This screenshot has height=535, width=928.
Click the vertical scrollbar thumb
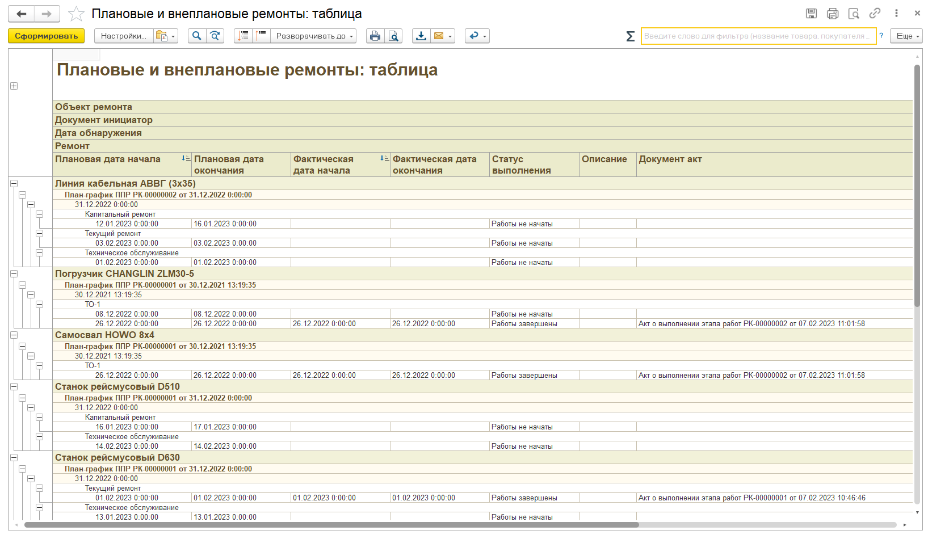click(x=917, y=185)
